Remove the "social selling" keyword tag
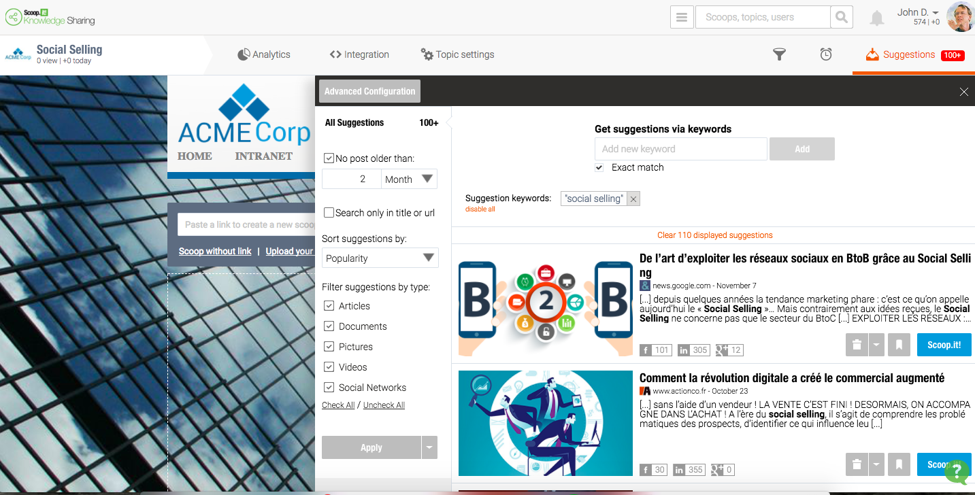975x495 pixels. (633, 199)
